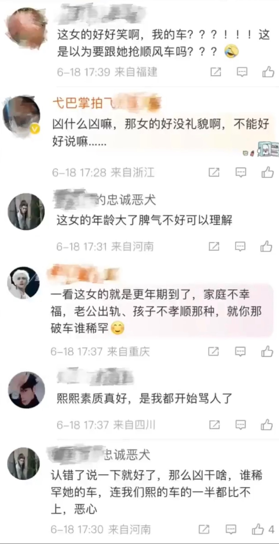Image resolution: width=279 pixels, height=544 pixels.
Task: Like the comment from 重庆
Action: [267, 351]
